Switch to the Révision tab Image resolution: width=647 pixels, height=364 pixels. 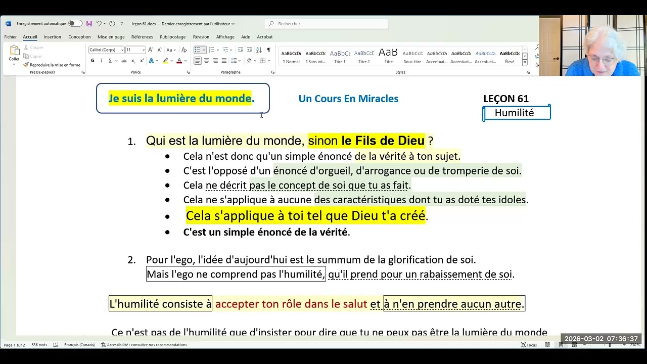click(201, 37)
